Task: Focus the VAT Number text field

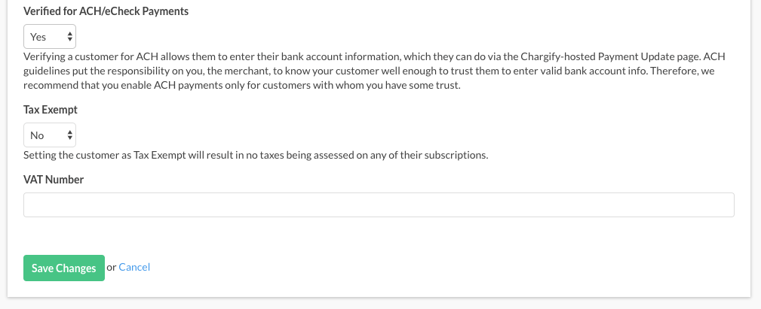Action: 379,205
